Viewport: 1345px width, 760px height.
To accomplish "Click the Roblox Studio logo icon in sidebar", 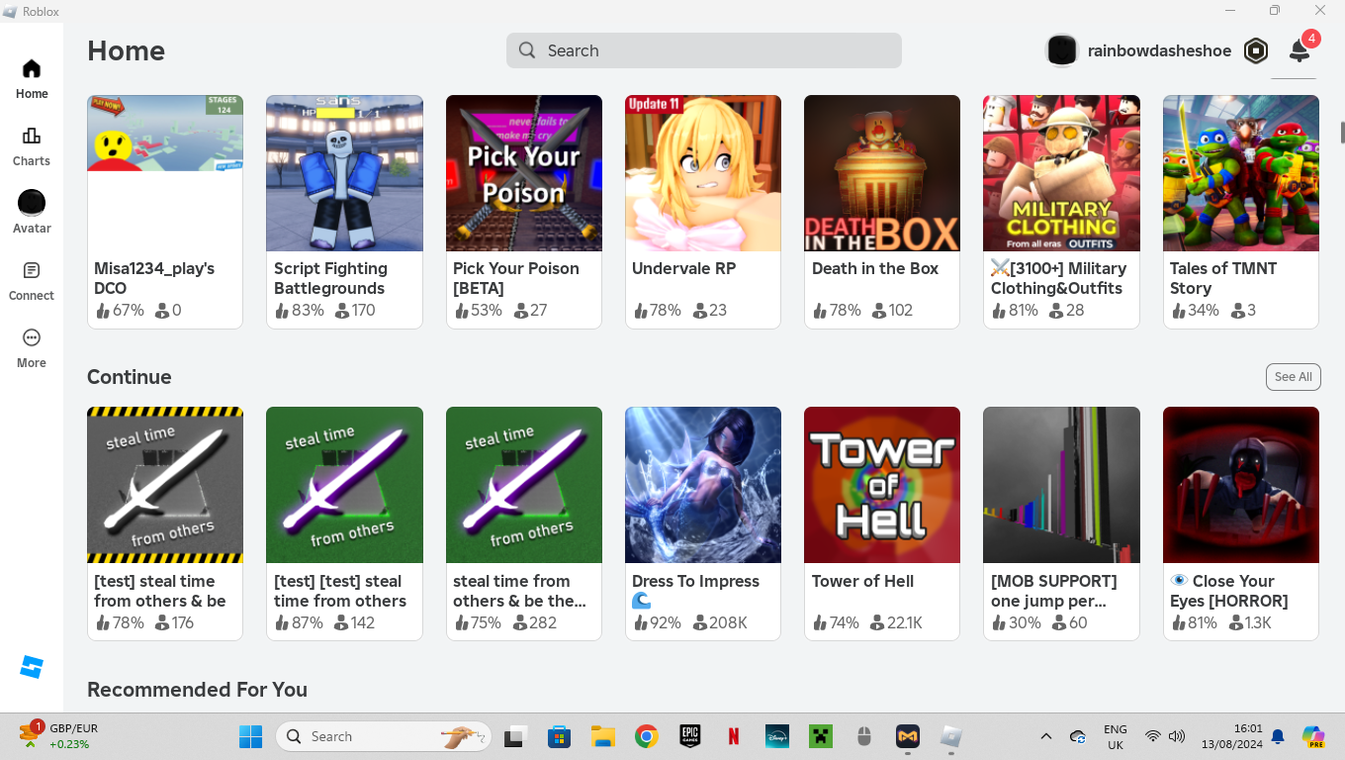I will coord(32,667).
